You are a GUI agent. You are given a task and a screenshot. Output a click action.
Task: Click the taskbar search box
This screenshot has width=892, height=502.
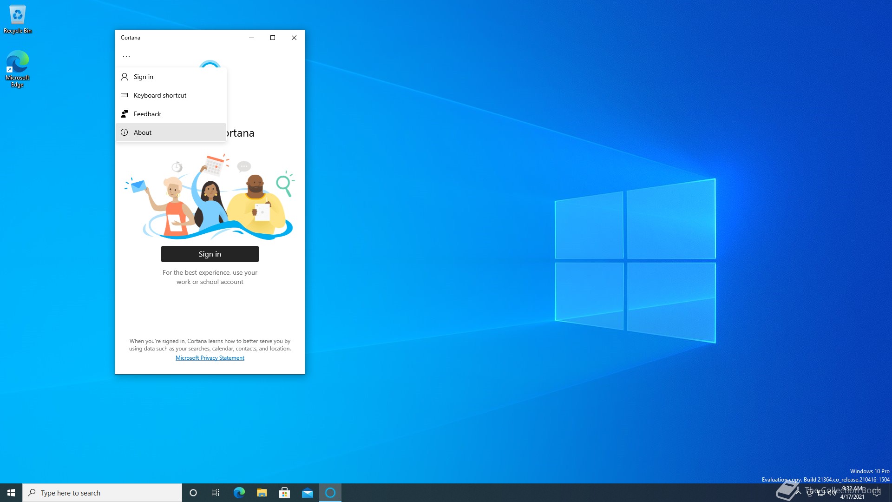pos(102,493)
